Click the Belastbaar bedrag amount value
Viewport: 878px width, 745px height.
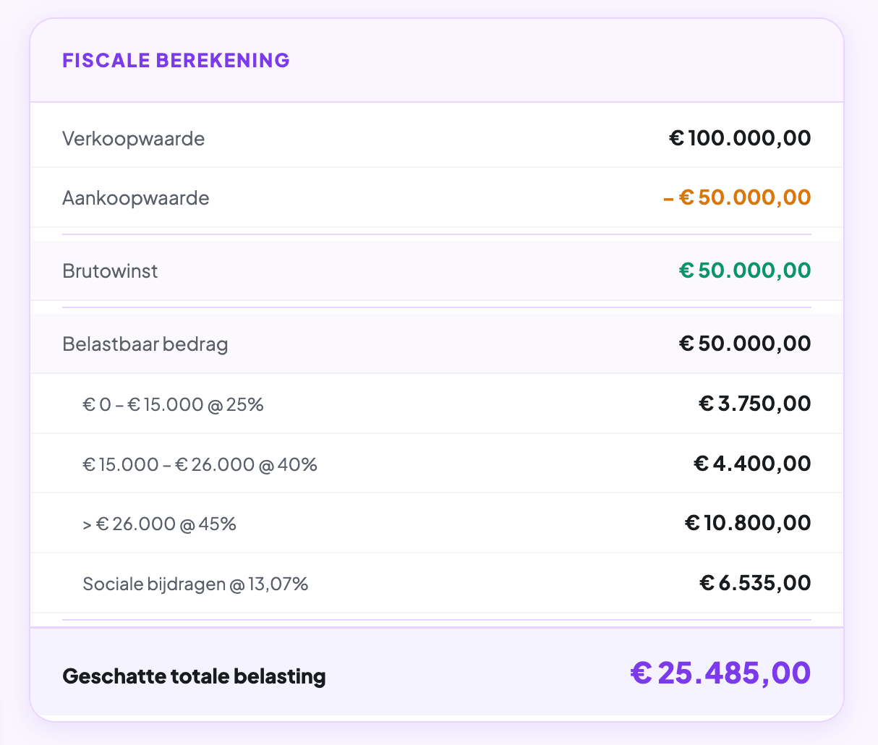pyautogui.click(x=744, y=343)
